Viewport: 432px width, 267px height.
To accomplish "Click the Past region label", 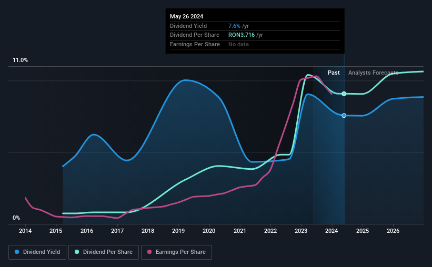I will pos(334,73).
